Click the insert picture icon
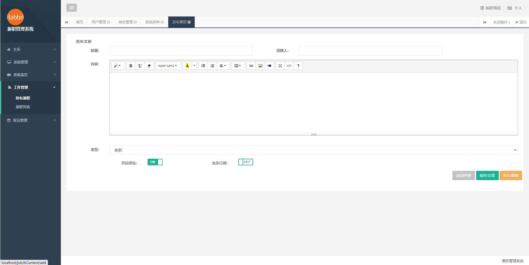Image resolution: width=529 pixels, height=265 pixels. (260, 66)
